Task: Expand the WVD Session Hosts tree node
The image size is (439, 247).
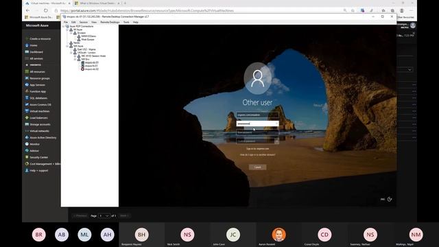Action: coord(75,56)
